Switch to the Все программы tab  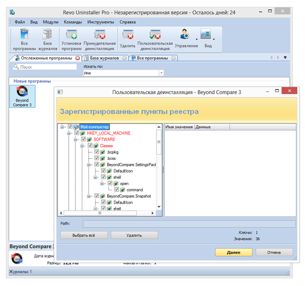pyautogui.click(x=152, y=58)
